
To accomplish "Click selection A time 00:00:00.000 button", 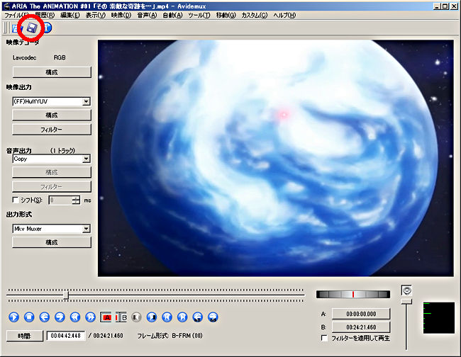I will click(x=361, y=314).
